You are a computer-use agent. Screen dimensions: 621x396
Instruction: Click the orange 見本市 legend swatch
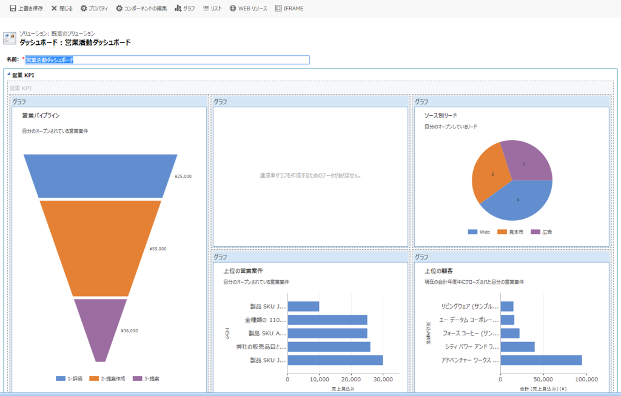502,232
